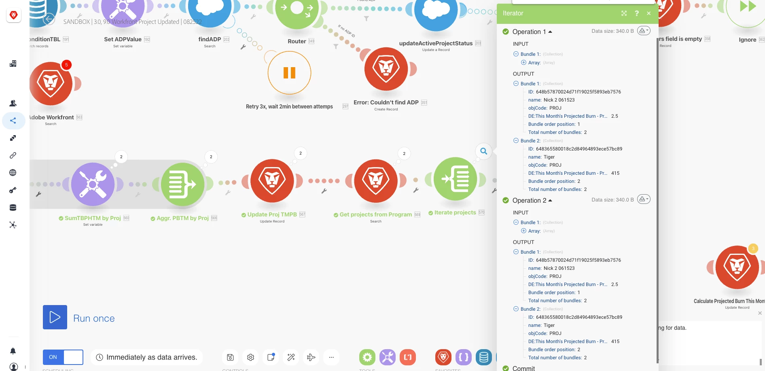Click the Explain flow airplane icon
Screen dimensions: 765x371
coord(311,357)
